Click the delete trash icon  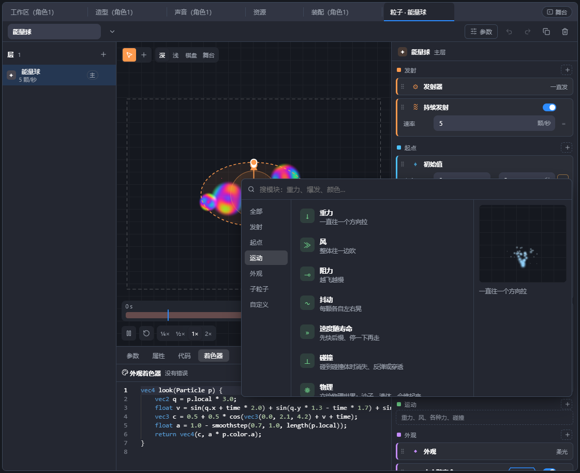(x=565, y=32)
